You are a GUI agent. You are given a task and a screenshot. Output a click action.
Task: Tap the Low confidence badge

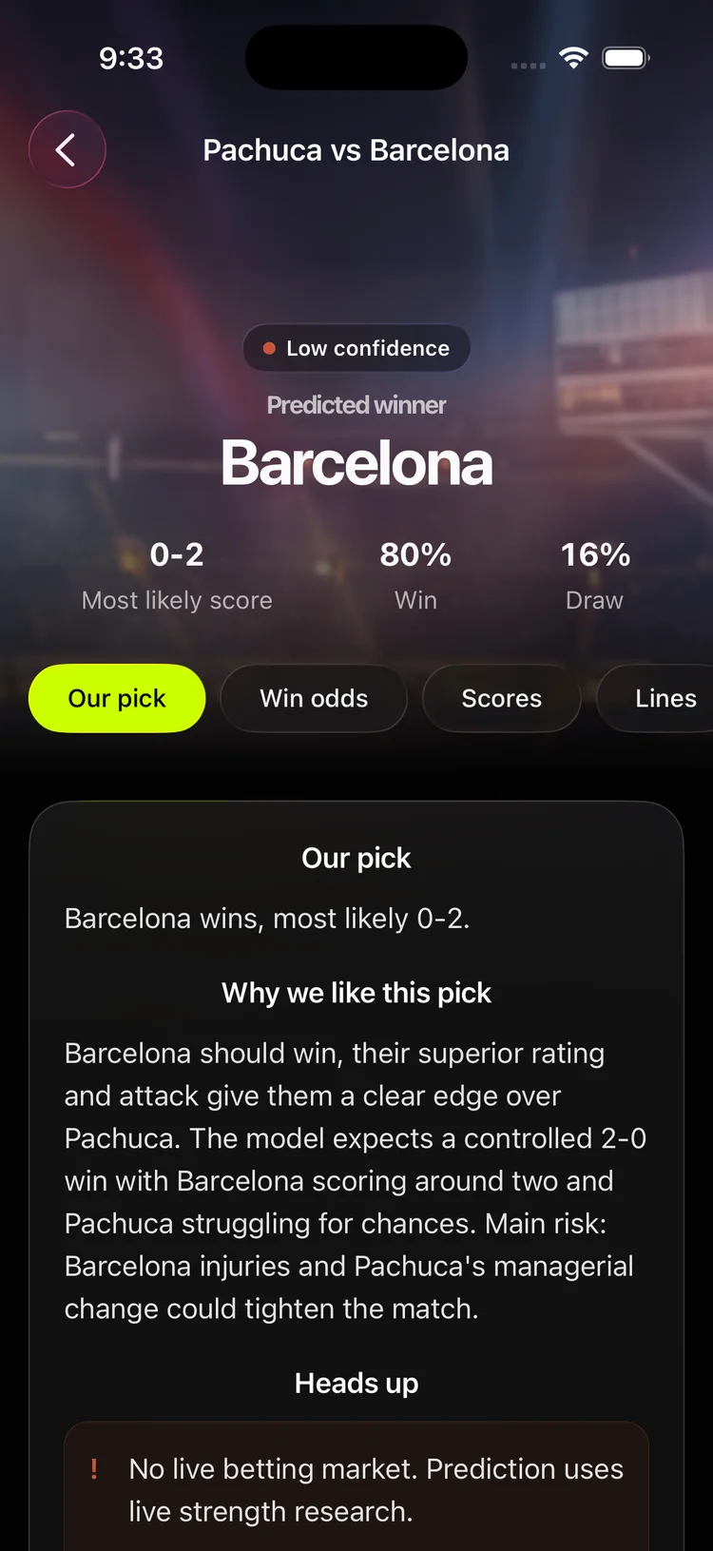[x=356, y=348]
